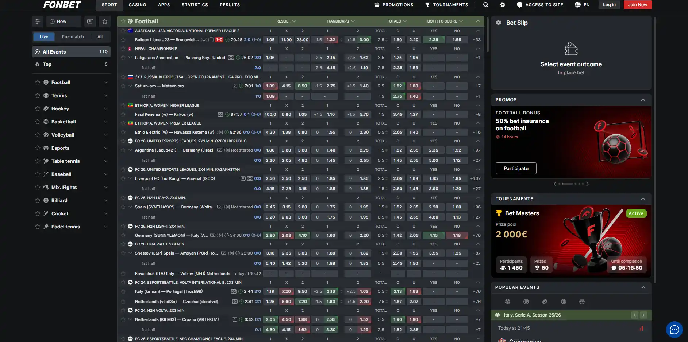
Task: Favorite the Football sidebar category
Action: coord(37,82)
